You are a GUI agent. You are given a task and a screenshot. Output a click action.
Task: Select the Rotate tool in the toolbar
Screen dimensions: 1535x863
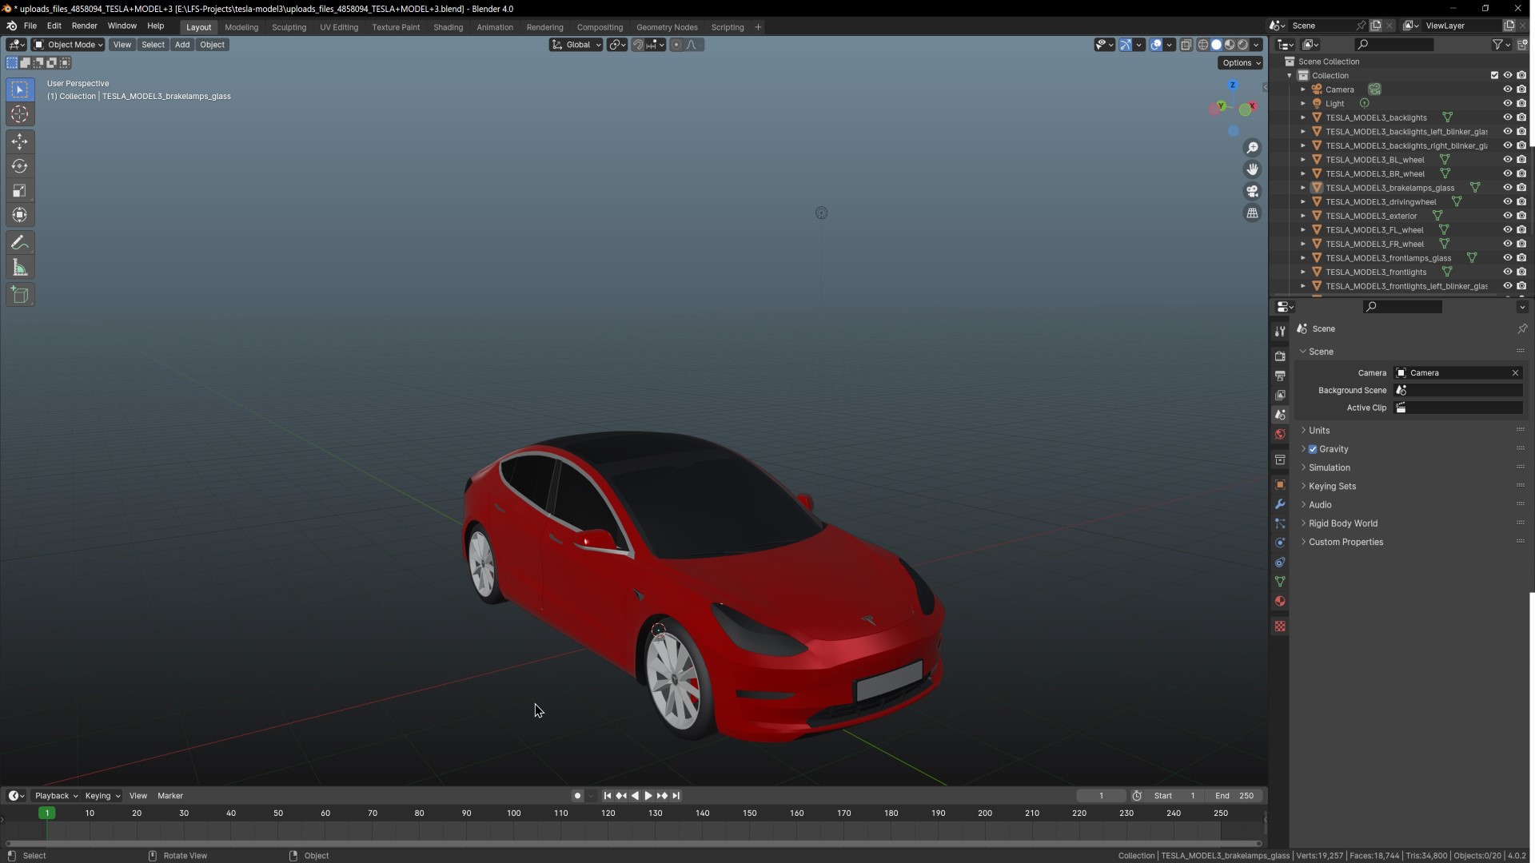click(20, 166)
